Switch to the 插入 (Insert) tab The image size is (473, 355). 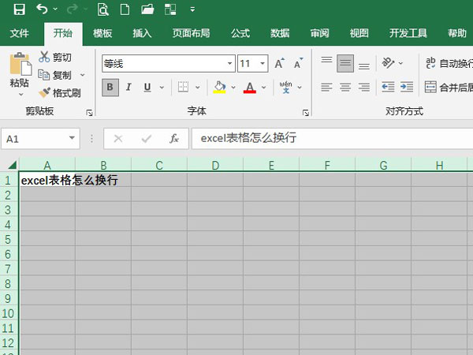[142, 33]
